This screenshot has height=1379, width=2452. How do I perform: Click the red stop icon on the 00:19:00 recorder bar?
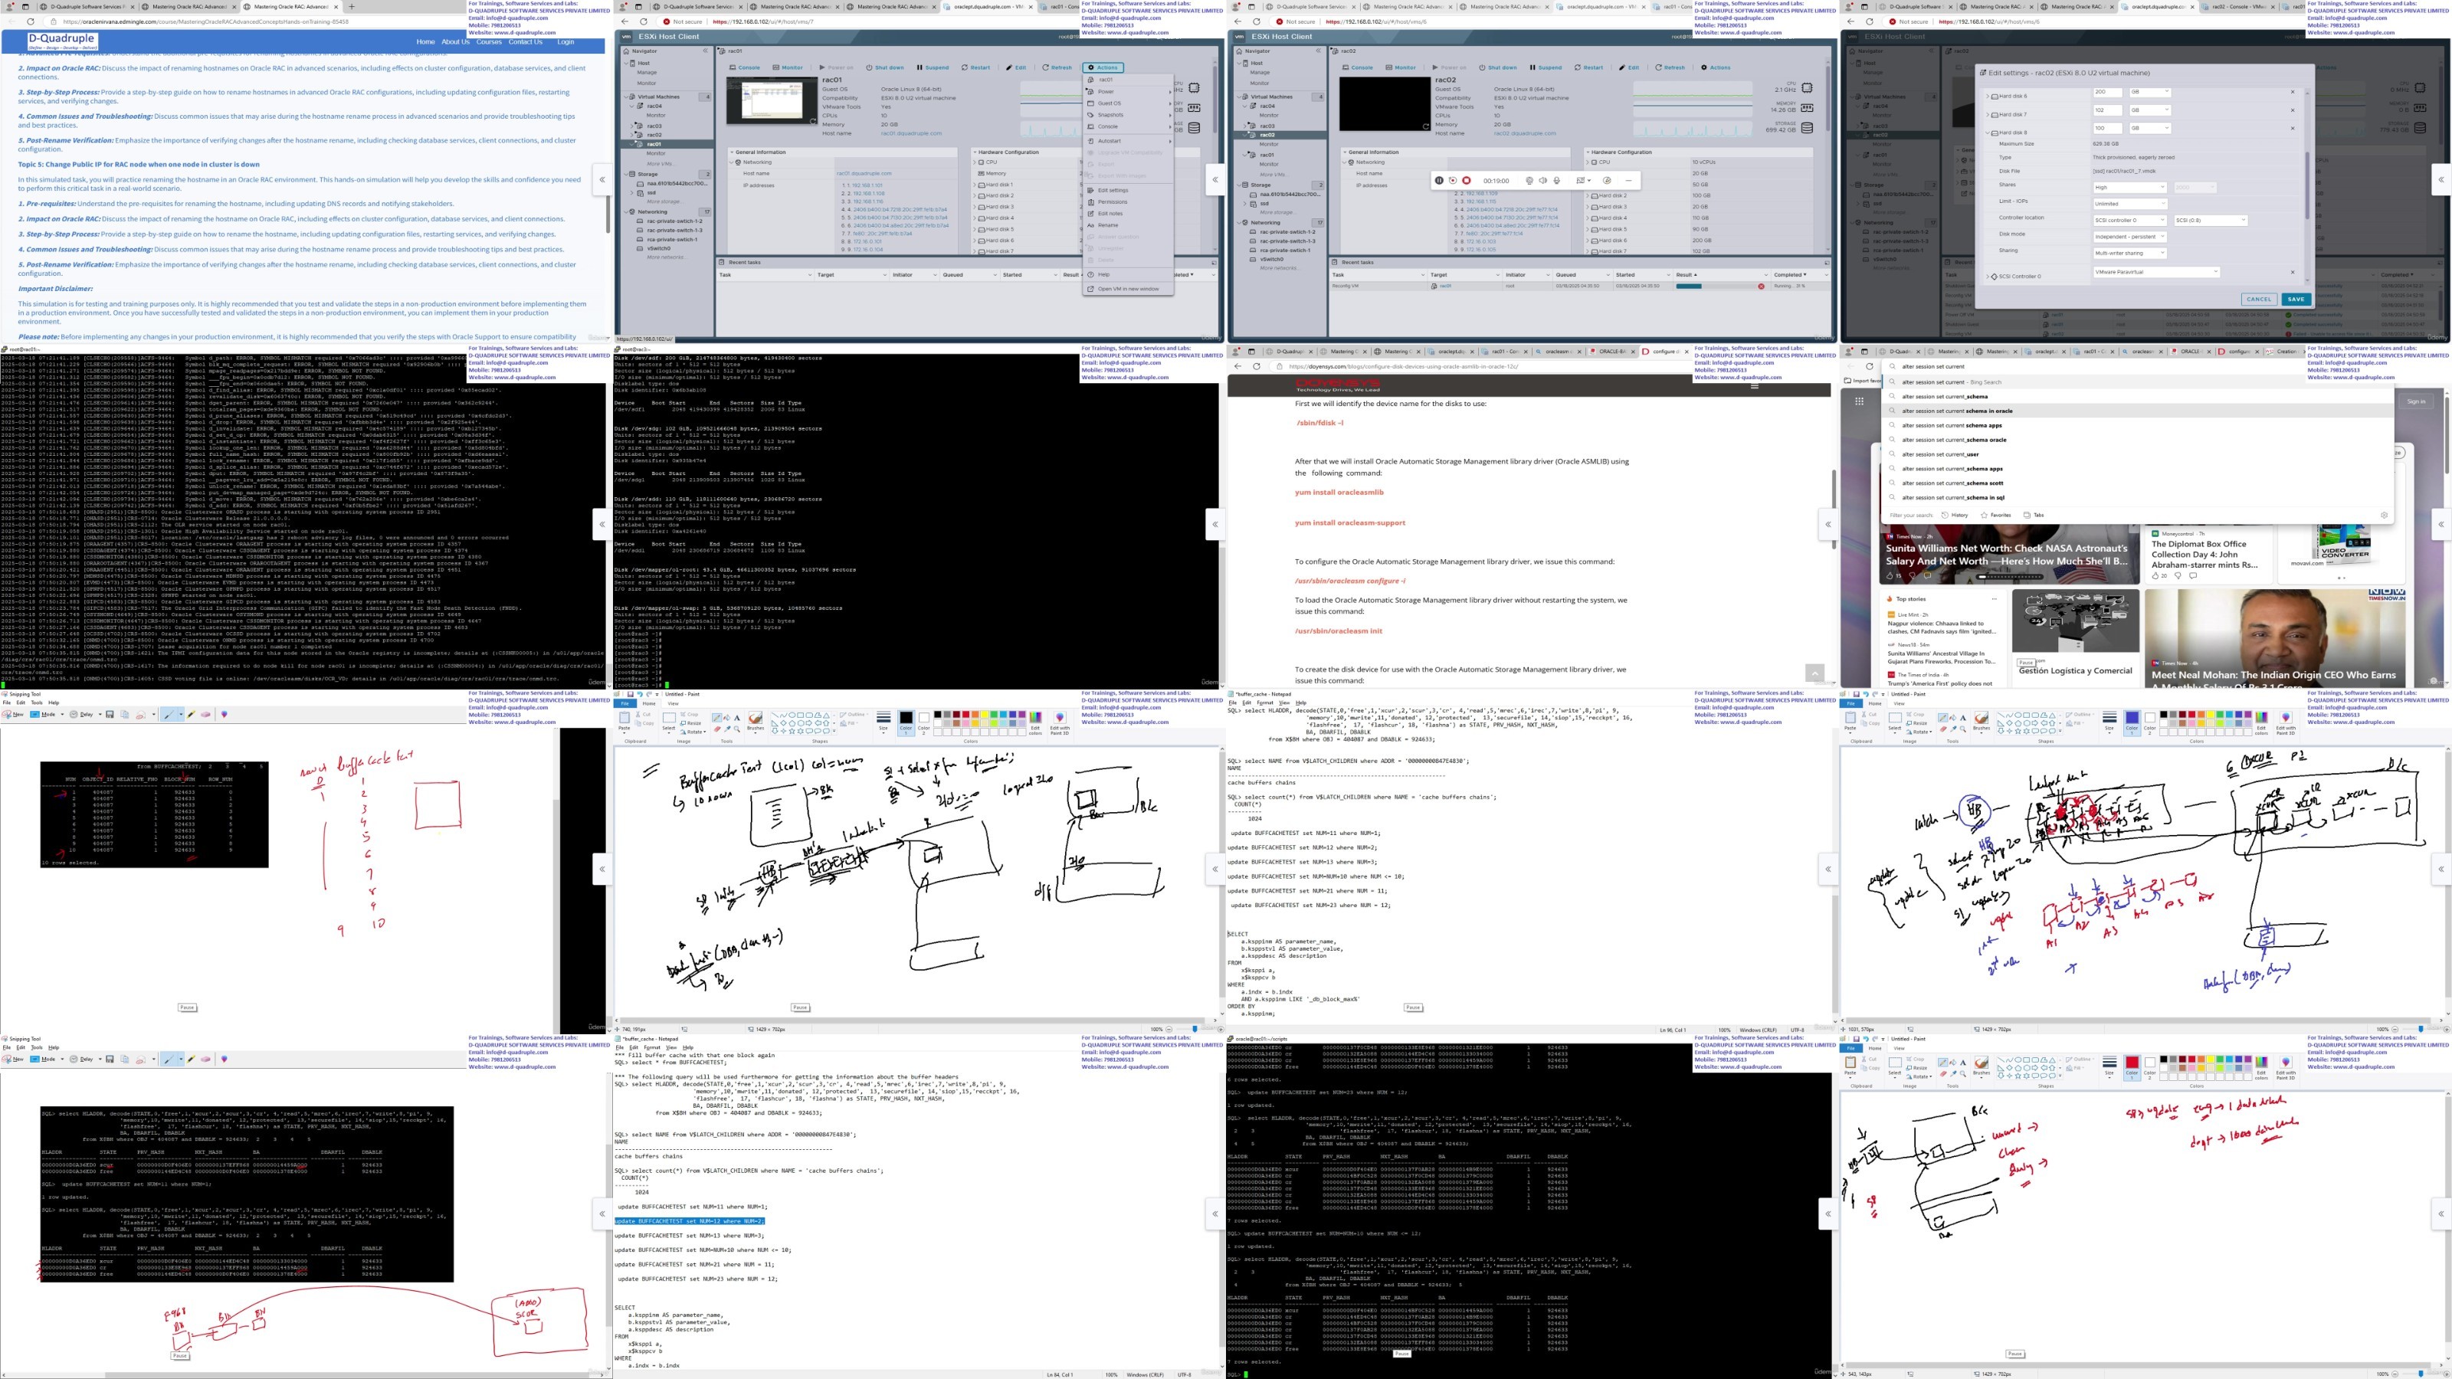tap(1466, 180)
